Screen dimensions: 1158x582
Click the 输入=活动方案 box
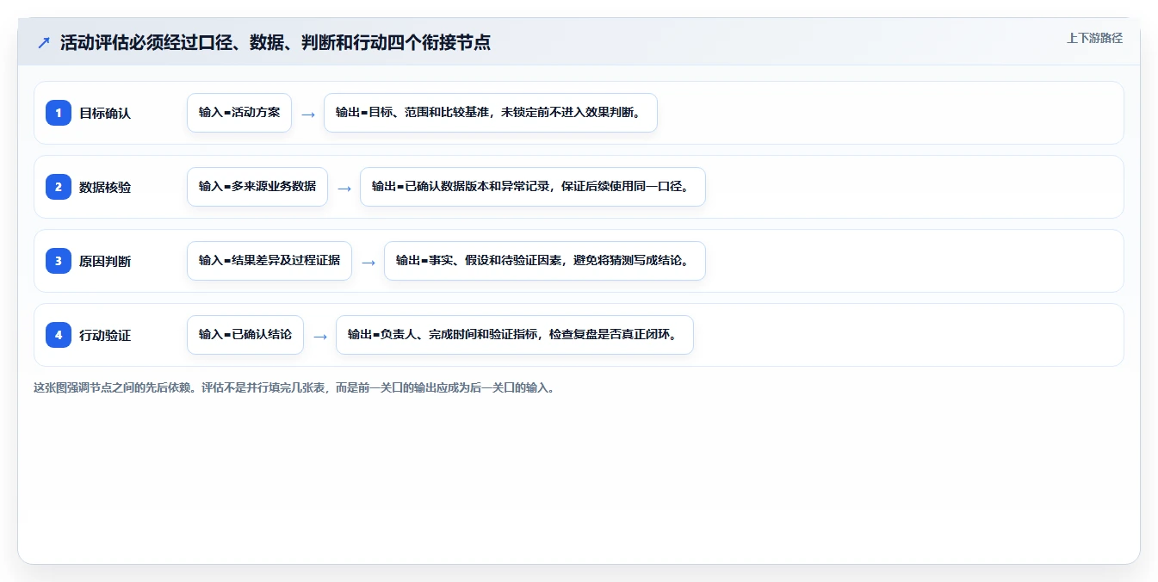(x=239, y=113)
